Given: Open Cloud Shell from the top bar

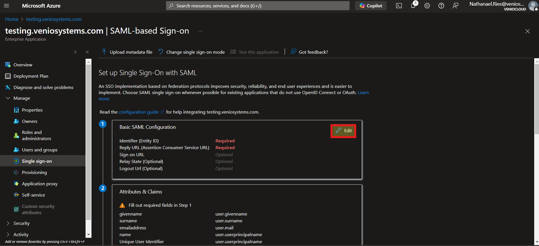Looking at the screenshot, I should pos(399,6).
